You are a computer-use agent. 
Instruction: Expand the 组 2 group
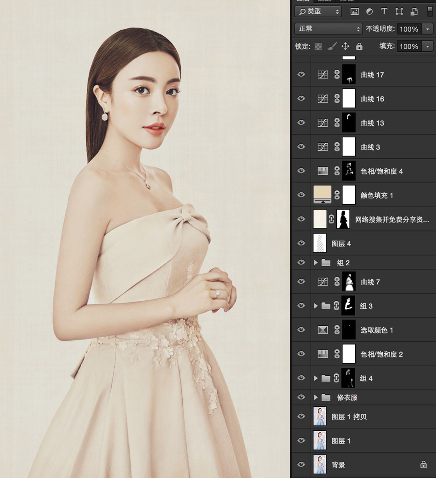pos(316,262)
